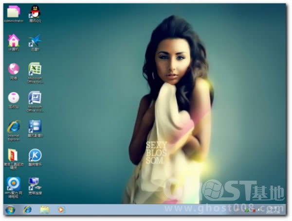Click the red network tray icon
The width and height of the screenshot is (292, 221).
click(254, 210)
